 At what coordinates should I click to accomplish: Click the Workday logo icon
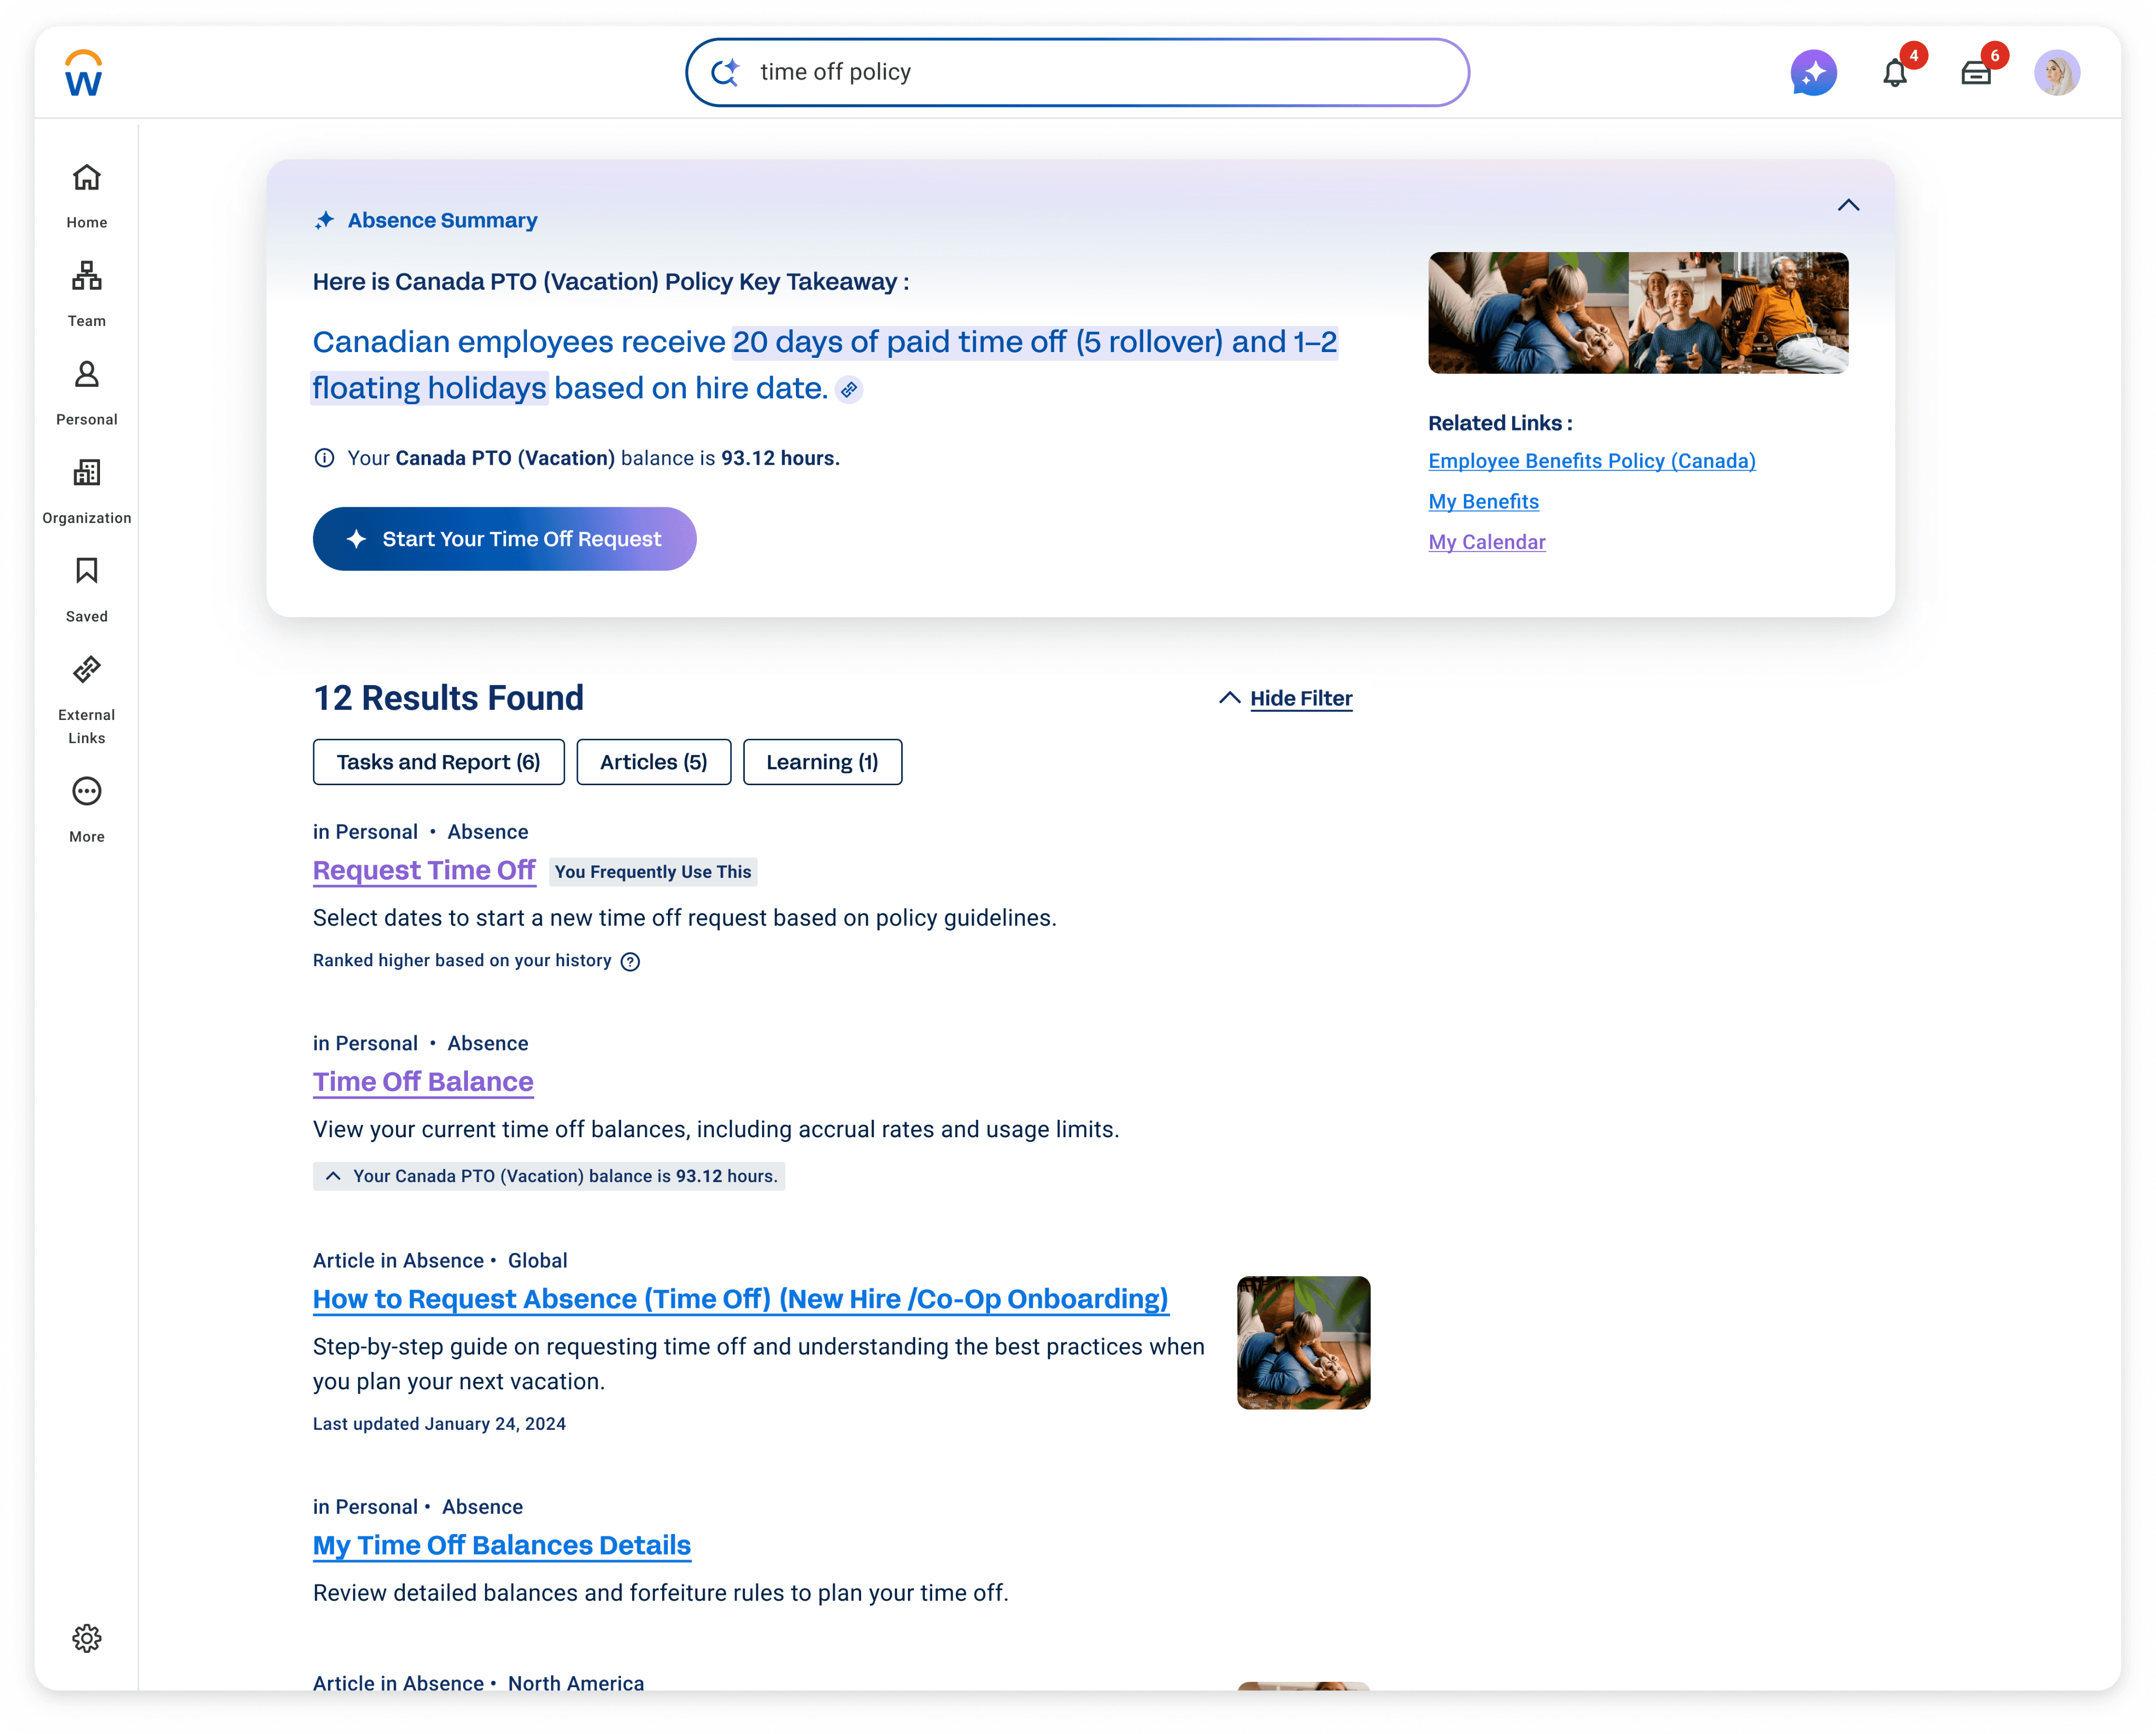pyautogui.click(x=84, y=73)
